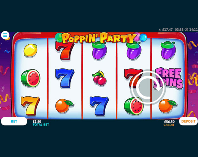198x157 pixels.
Task: Click the circular spin button
Action: point(148,87)
